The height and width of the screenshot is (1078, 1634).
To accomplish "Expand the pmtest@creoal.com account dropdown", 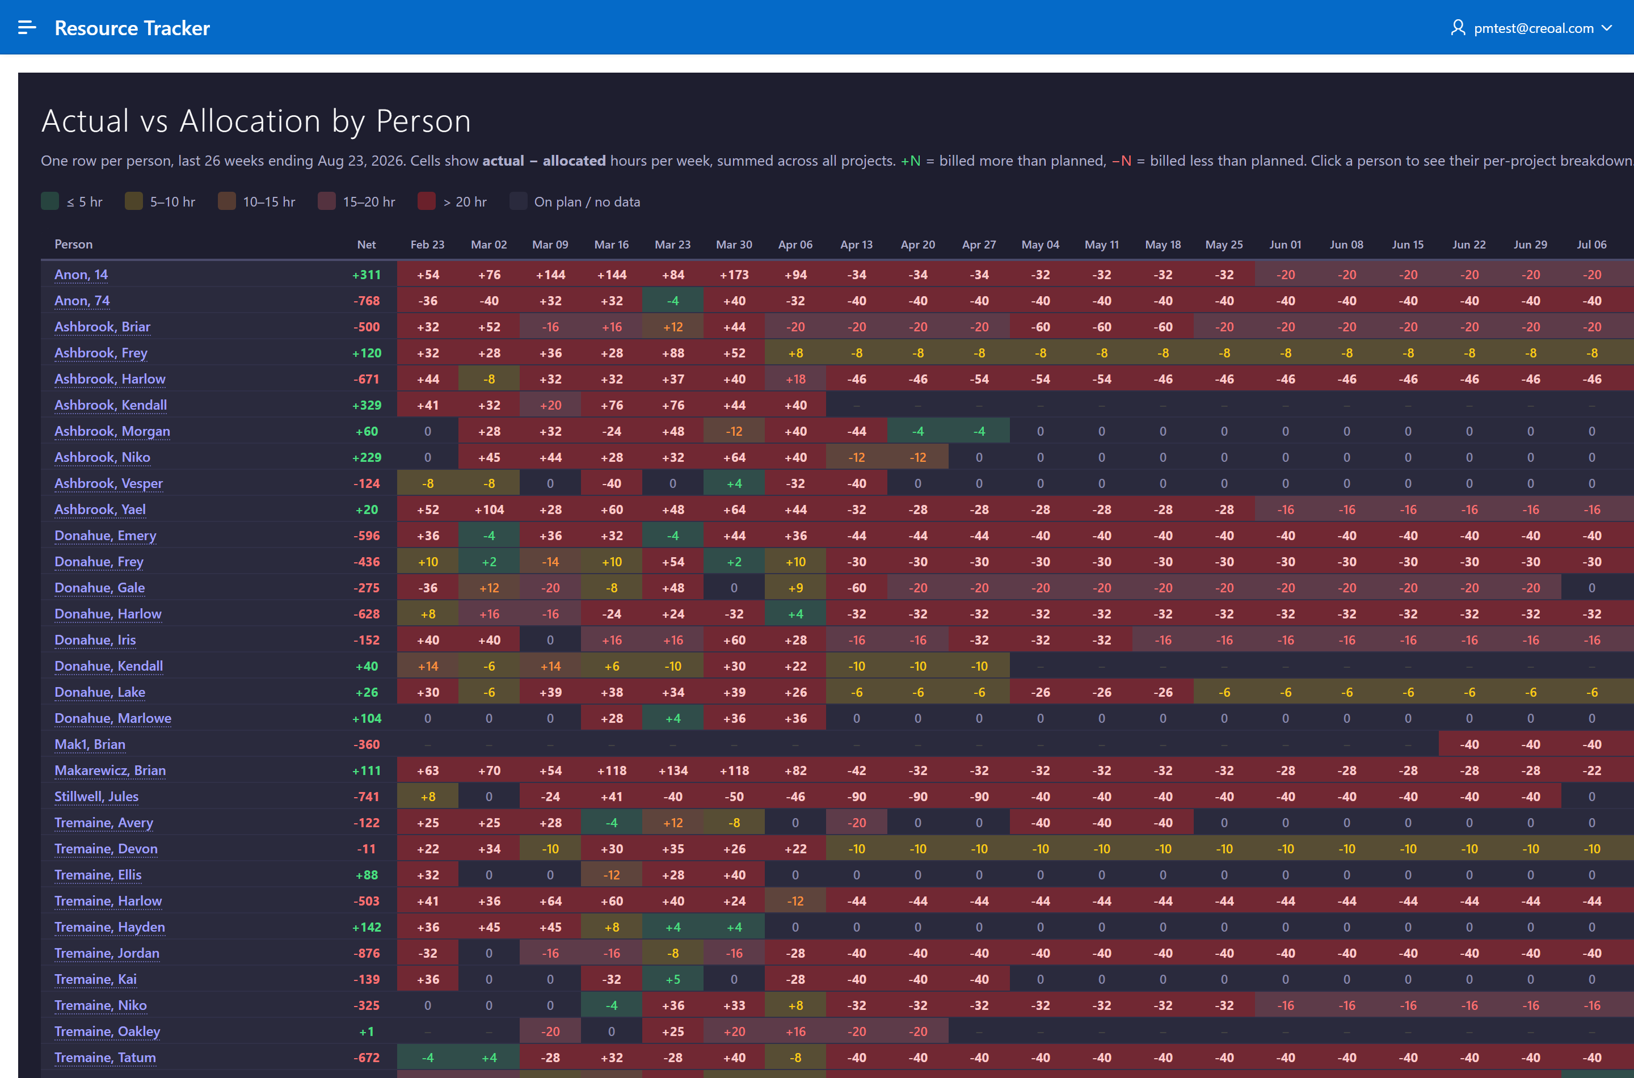I will [x=1531, y=27].
